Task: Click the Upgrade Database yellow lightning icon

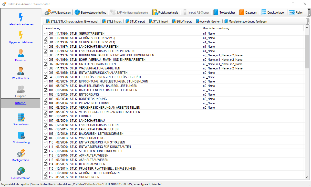Action: pos(21,35)
